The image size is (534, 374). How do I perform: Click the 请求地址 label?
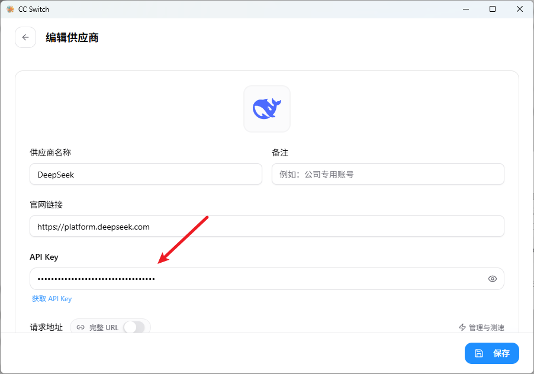(x=46, y=327)
